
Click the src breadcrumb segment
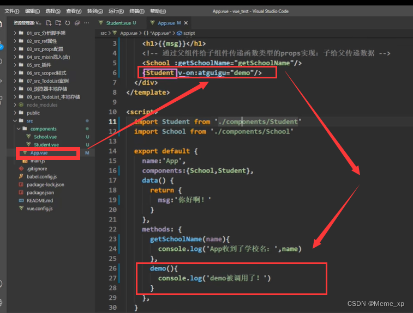[104, 33]
